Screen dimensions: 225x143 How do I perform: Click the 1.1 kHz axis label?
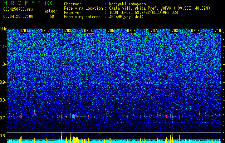click(x=3, y=46)
